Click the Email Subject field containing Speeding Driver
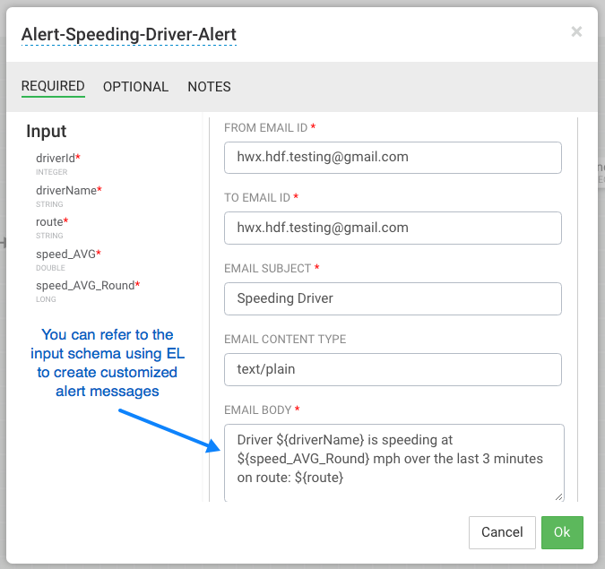This screenshot has height=569, width=605. point(393,298)
